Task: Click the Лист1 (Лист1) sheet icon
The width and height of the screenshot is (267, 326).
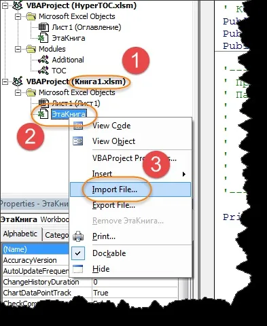Action: pyautogui.click(x=43, y=103)
